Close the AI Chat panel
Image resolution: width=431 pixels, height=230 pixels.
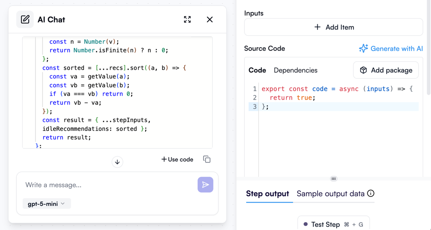210,19
